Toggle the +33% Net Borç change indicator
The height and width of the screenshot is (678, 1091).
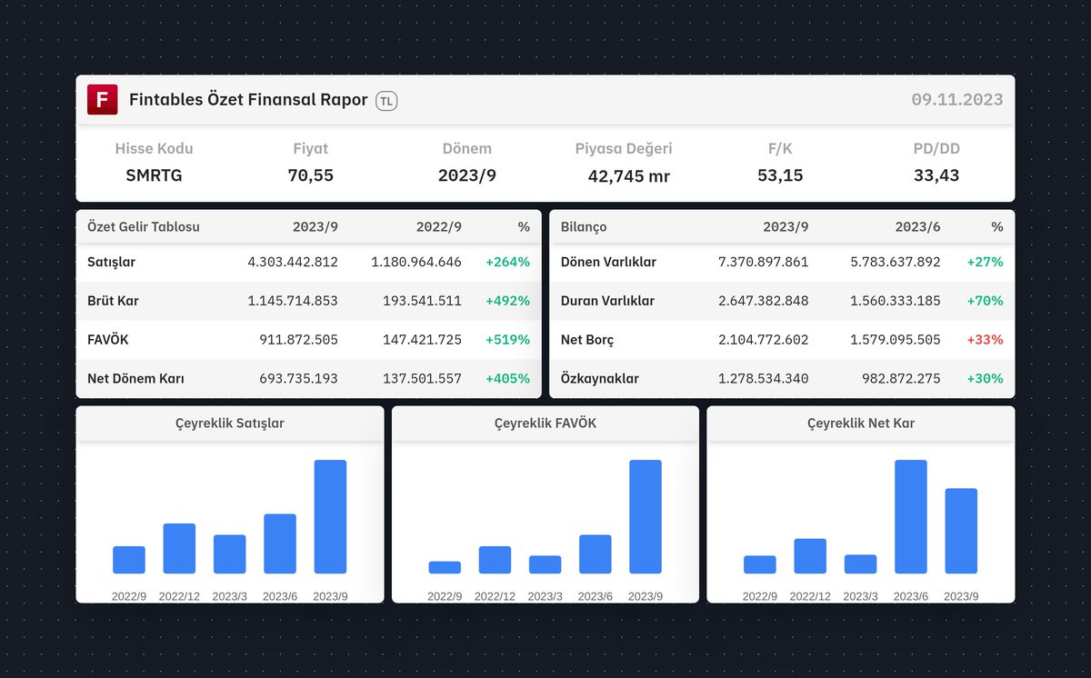tap(984, 339)
